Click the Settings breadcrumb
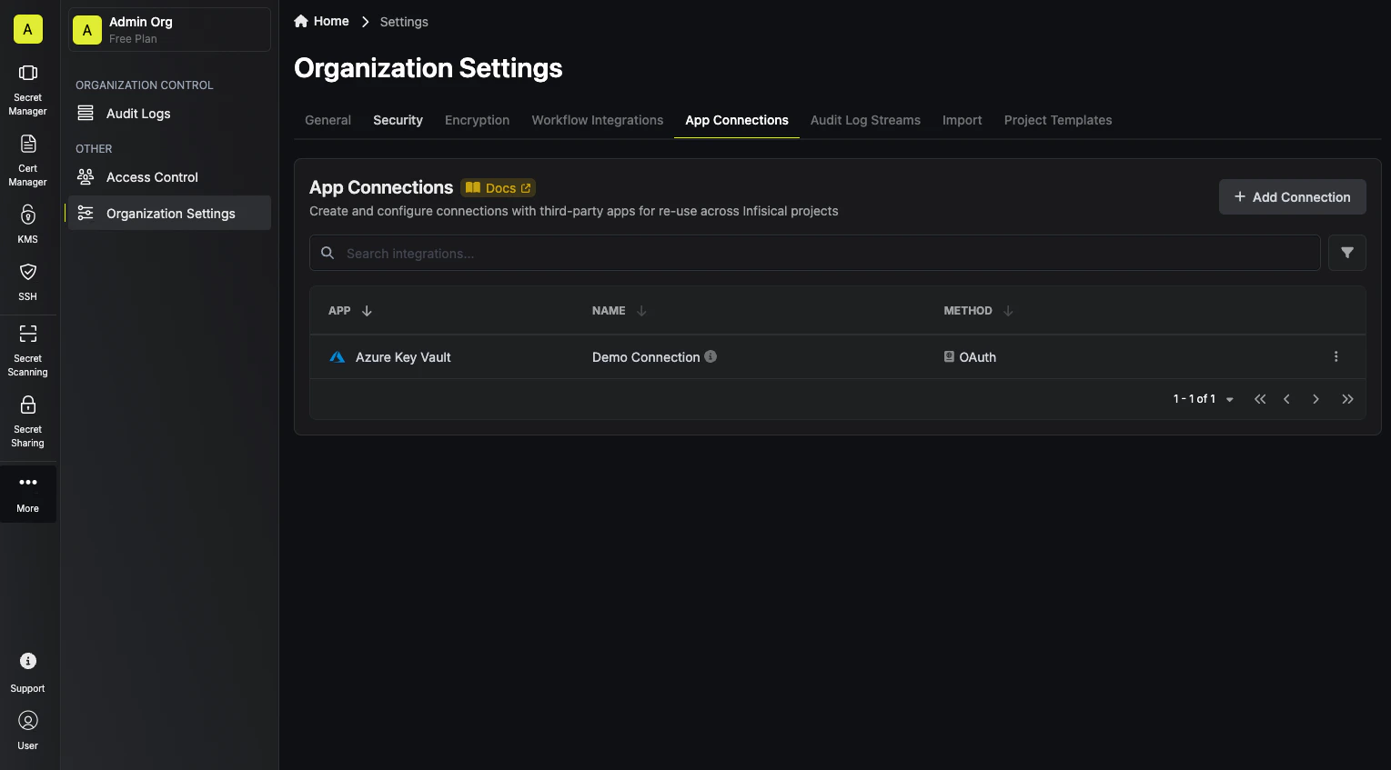 pos(404,22)
